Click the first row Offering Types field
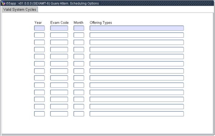This screenshot has width=215, height=136. coord(137,28)
